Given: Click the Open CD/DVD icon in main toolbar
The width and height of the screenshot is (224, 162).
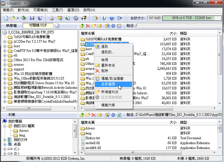Looking at the screenshot, I should (x=24, y=18).
